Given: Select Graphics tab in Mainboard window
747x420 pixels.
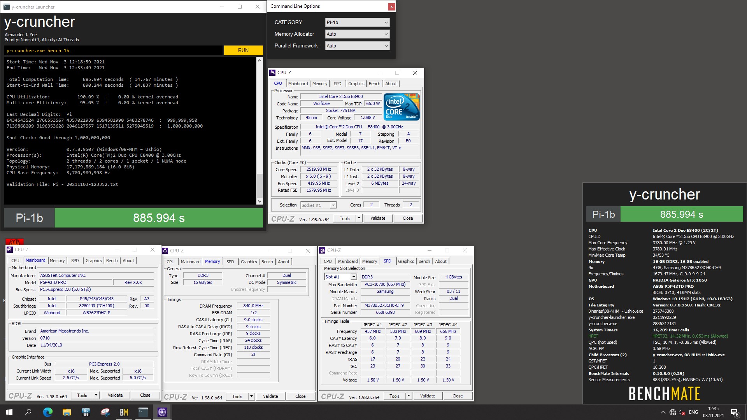Looking at the screenshot, I should [x=93, y=261].
